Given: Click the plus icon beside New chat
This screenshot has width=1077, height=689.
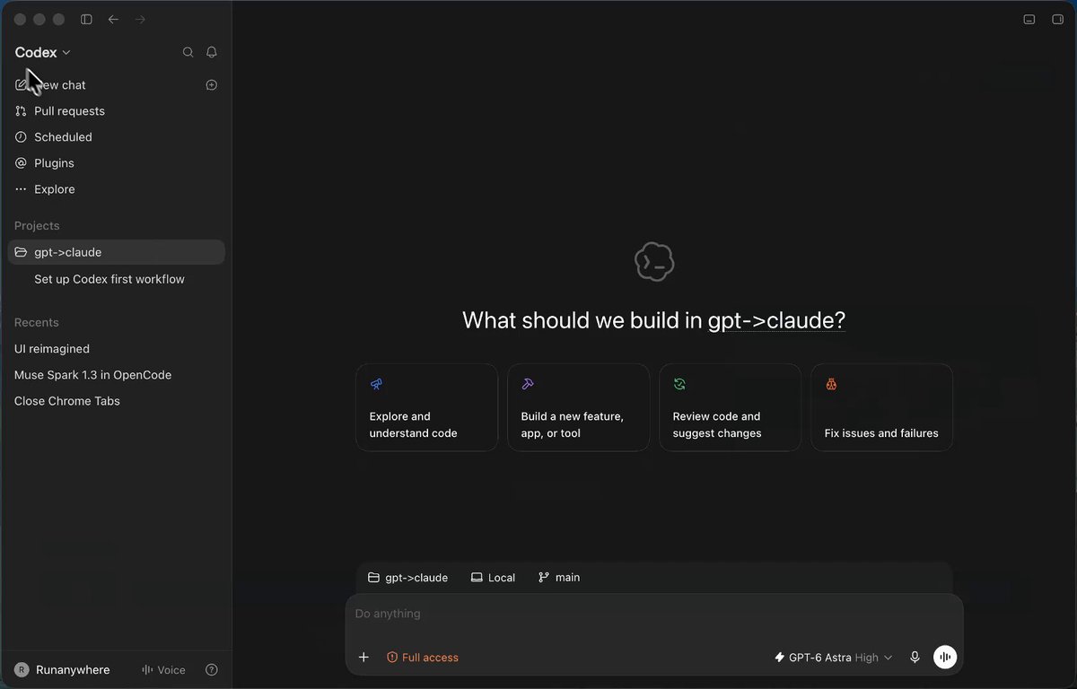Looking at the screenshot, I should [x=212, y=85].
